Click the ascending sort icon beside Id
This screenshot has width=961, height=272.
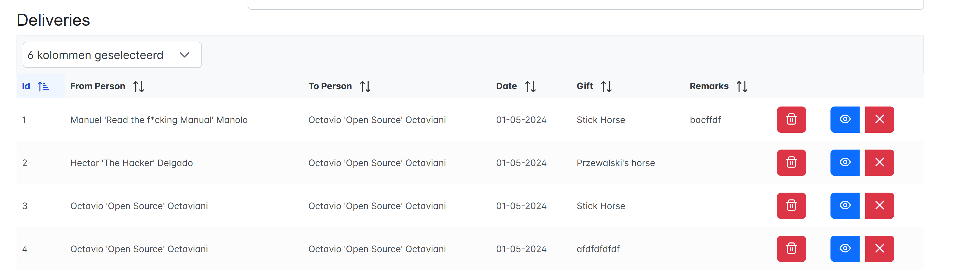(43, 86)
